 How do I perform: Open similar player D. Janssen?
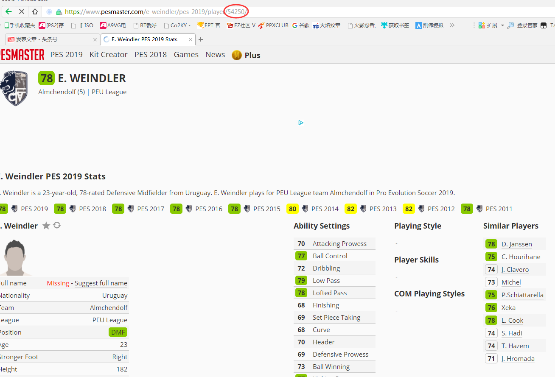pyautogui.click(x=516, y=244)
